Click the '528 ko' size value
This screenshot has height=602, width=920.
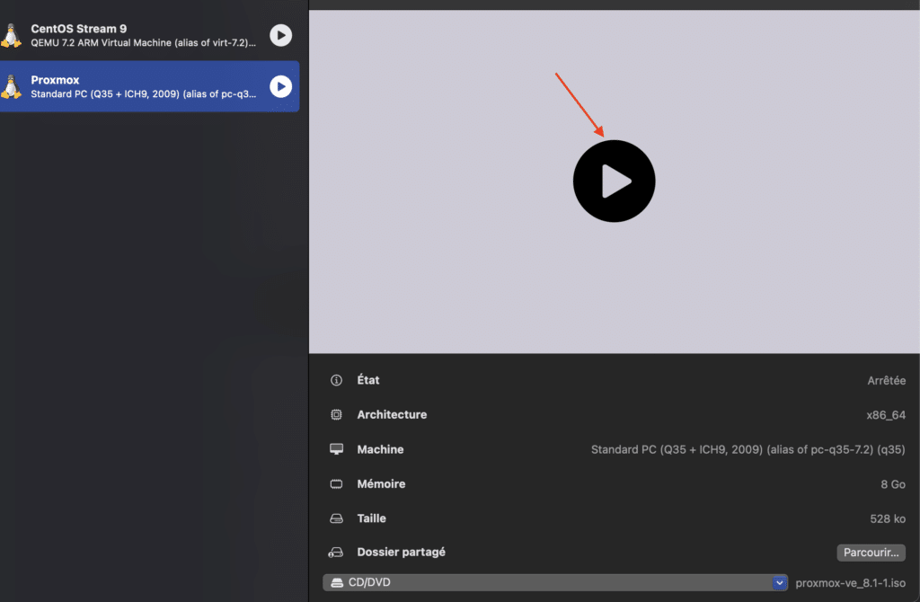point(887,518)
